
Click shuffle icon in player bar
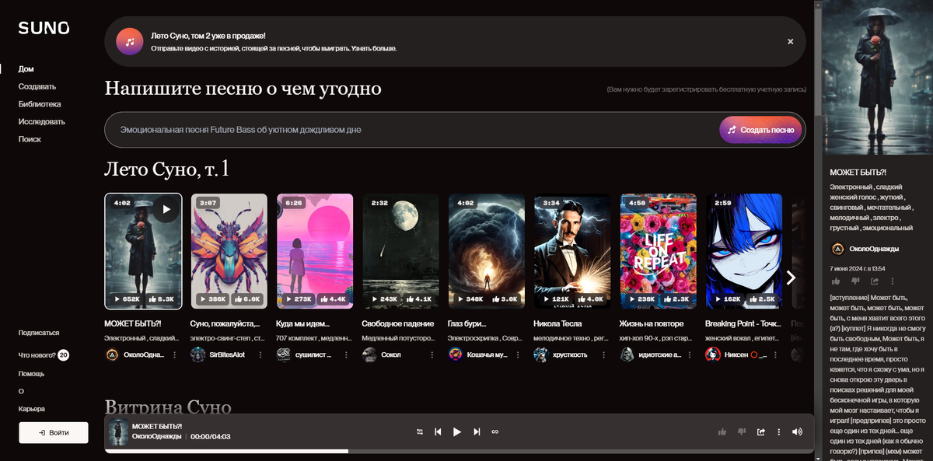420,431
